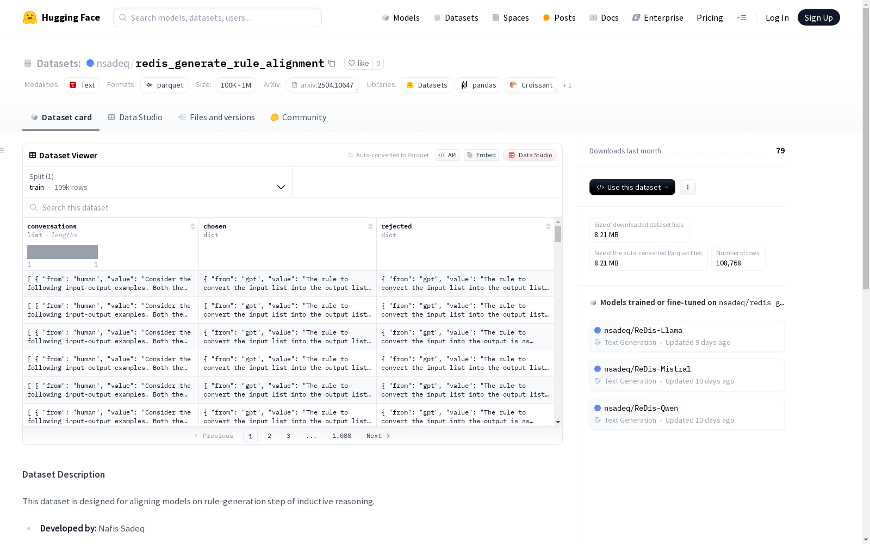Open the Pricing page

click(x=710, y=17)
